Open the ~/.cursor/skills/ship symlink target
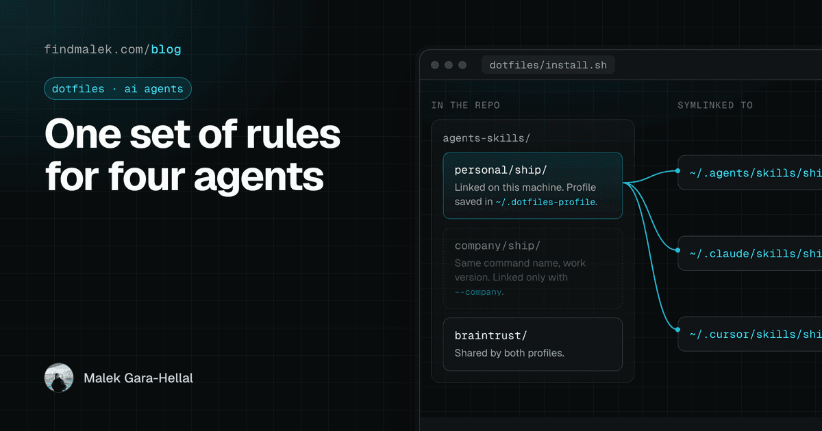 pyautogui.click(x=750, y=335)
